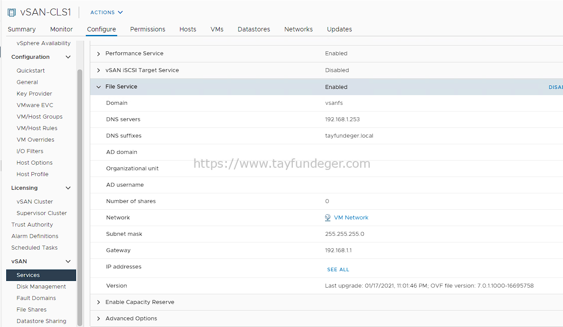Open the Permissions tab

click(x=148, y=29)
